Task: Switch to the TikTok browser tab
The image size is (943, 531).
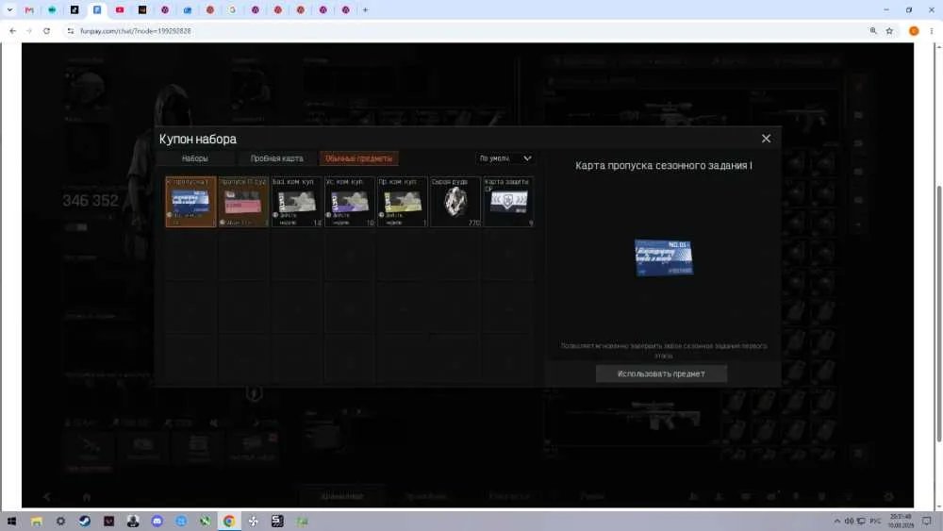Action: point(74,9)
